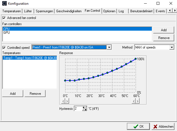The width and height of the screenshot is (177, 131).
Task: Cancel with the Abbrechen button
Action: [x=163, y=126]
